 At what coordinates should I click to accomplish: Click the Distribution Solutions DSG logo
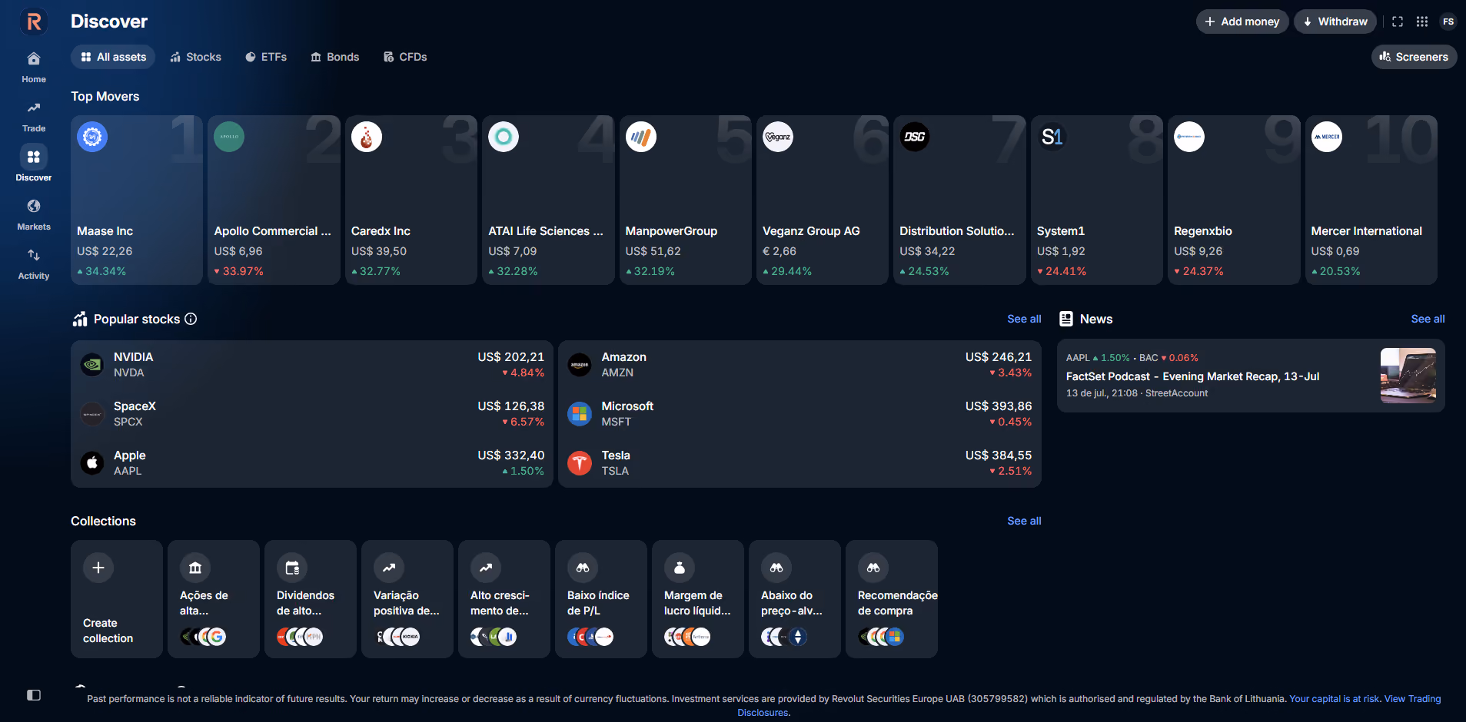click(915, 137)
